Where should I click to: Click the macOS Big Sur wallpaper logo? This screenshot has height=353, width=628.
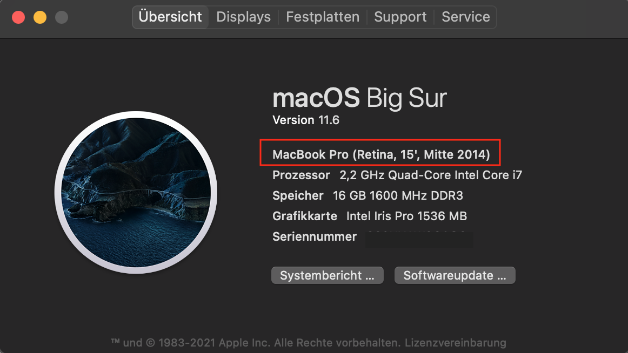click(136, 194)
